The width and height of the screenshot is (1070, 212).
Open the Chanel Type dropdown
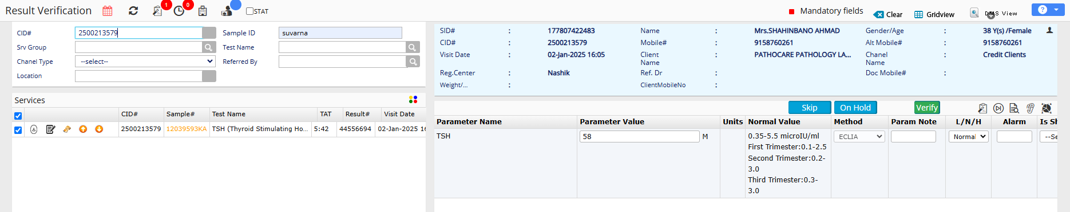(145, 61)
